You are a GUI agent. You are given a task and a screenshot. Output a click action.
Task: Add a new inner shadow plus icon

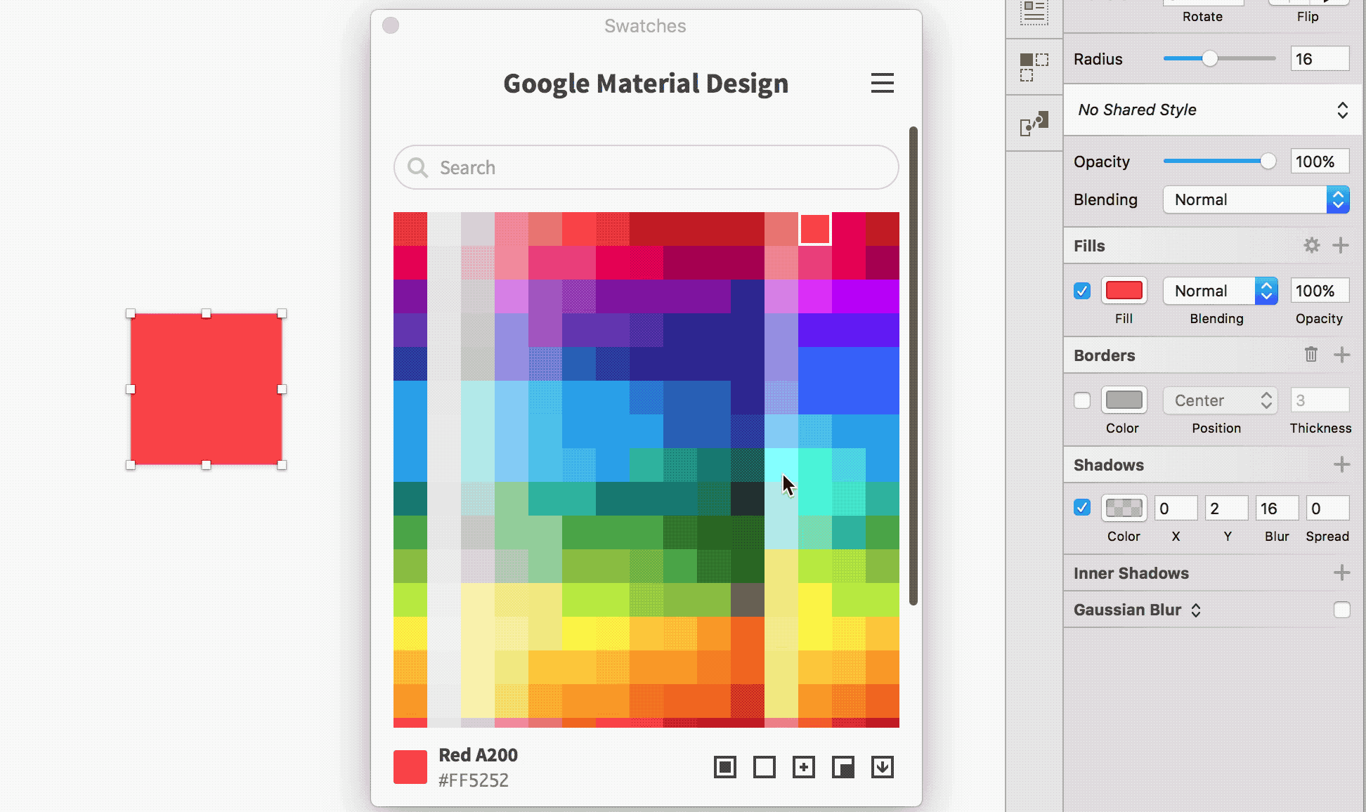coord(1341,572)
